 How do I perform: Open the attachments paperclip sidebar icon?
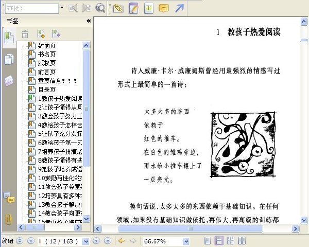point(9,219)
